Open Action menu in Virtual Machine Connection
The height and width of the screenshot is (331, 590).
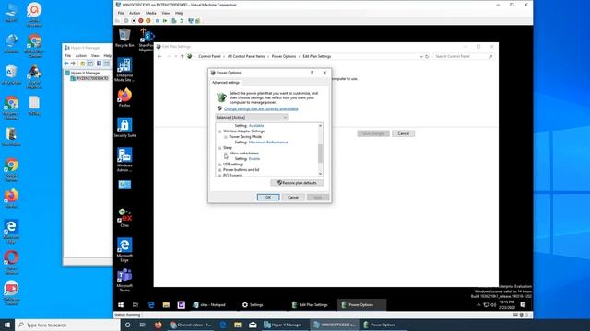[135, 13]
